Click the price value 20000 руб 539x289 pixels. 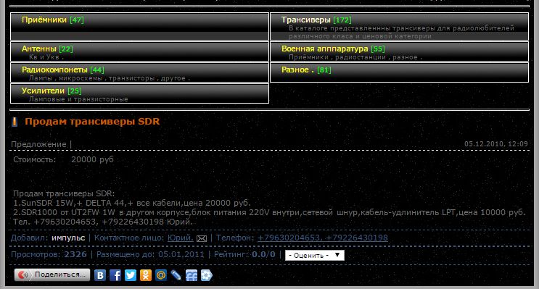92,159
